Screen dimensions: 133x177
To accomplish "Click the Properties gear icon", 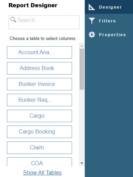I will coord(92,35).
